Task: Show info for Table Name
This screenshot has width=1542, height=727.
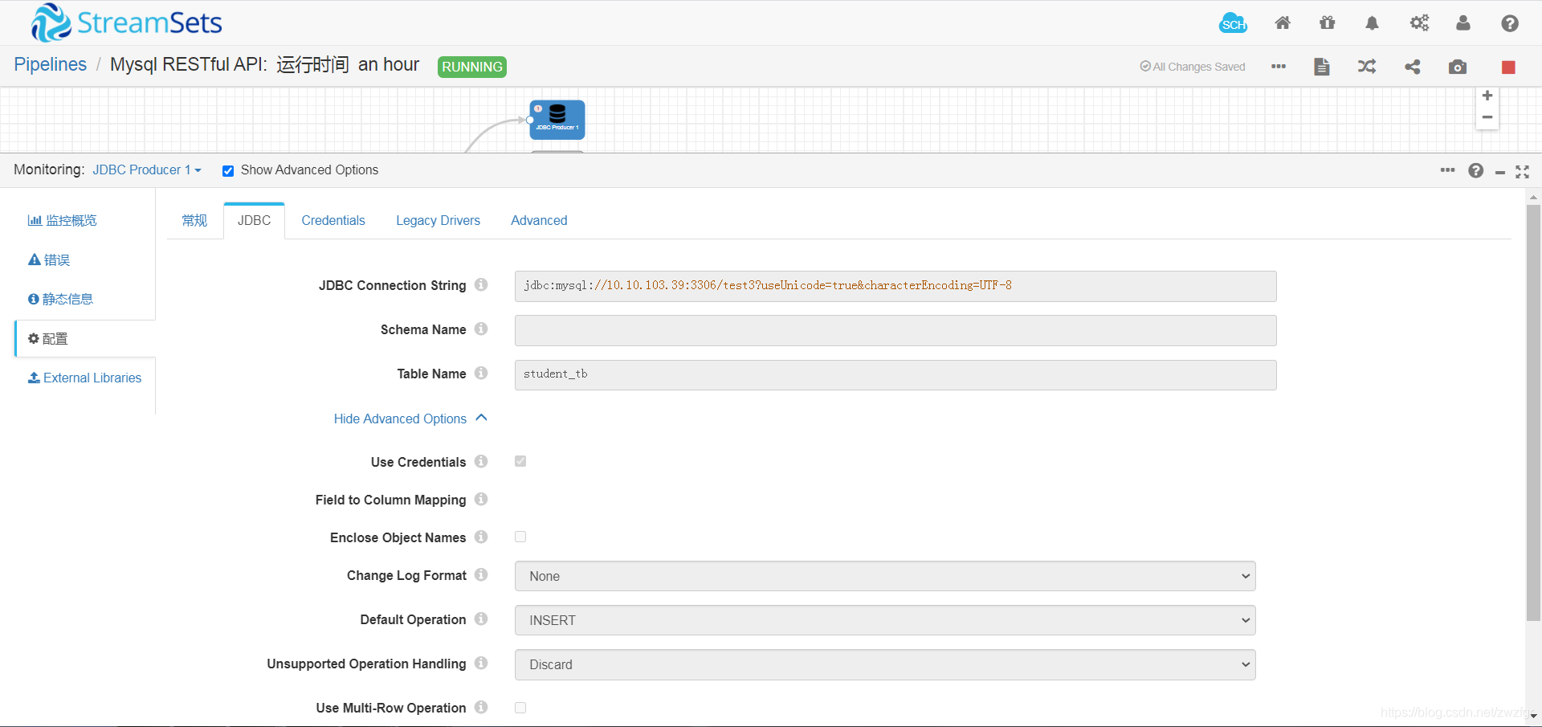Action: point(481,373)
